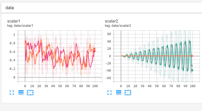This screenshot has height=111, width=202.
Task: Fit scalar1 chart domain to data
Action: tap(30, 93)
